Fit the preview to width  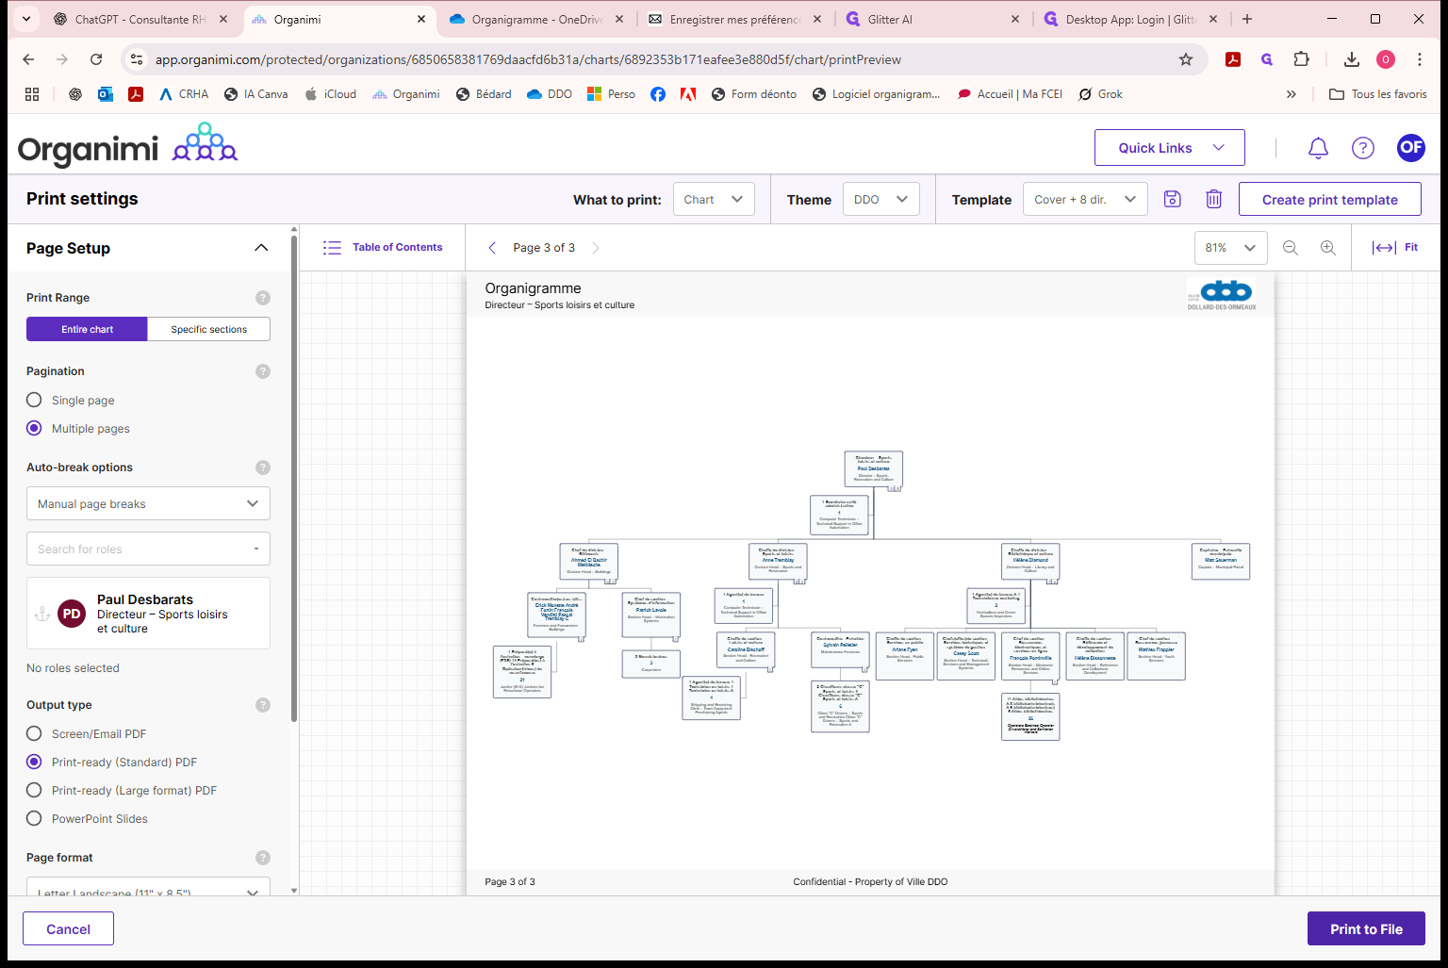tap(1395, 248)
